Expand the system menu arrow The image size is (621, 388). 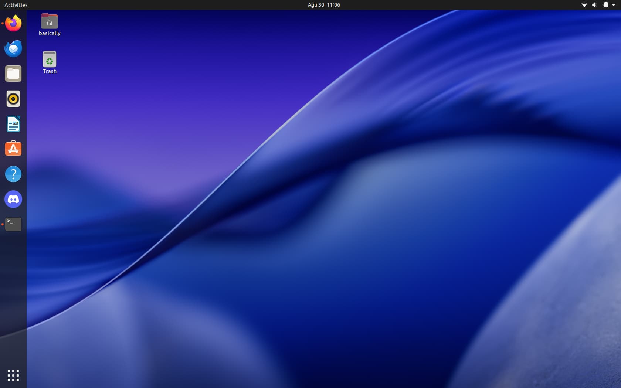pyautogui.click(x=614, y=5)
